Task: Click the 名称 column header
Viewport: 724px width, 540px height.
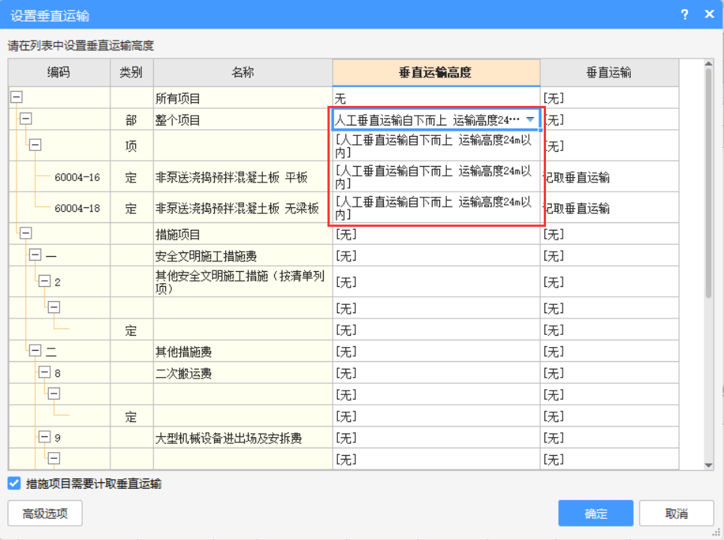Action: tap(243, 73)
